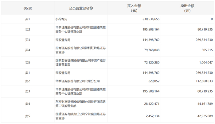Click the 买4 row label
Image resolution: width=215 pixels, height=124 pixels.
(28, 50)
